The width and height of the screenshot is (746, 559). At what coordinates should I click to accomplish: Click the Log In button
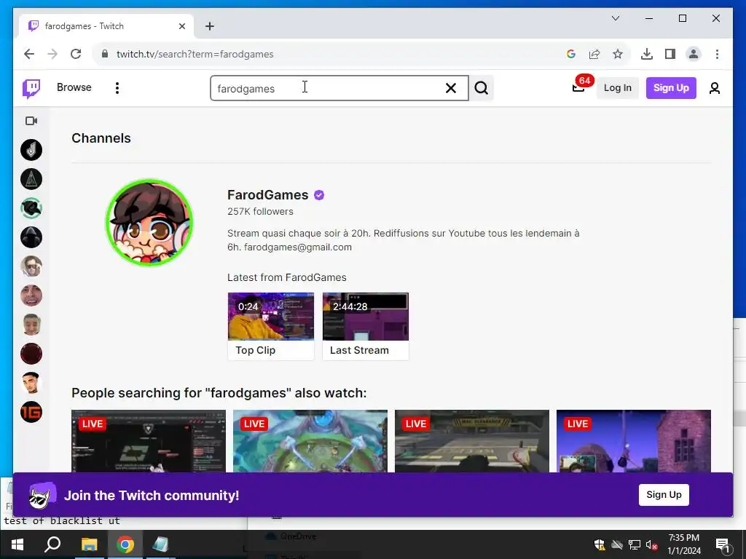click(x=618, y=88)
